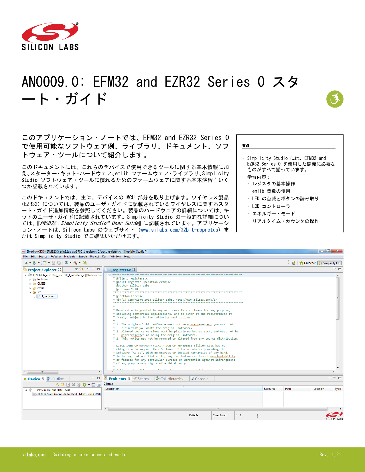The image size is (365, 472).
Task: Open the Run menu
Action: 105,257
